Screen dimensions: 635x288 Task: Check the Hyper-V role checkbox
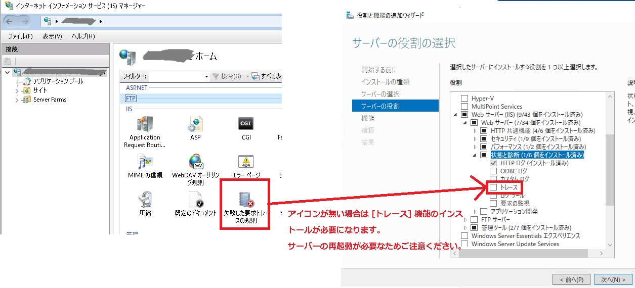[464, 99]
